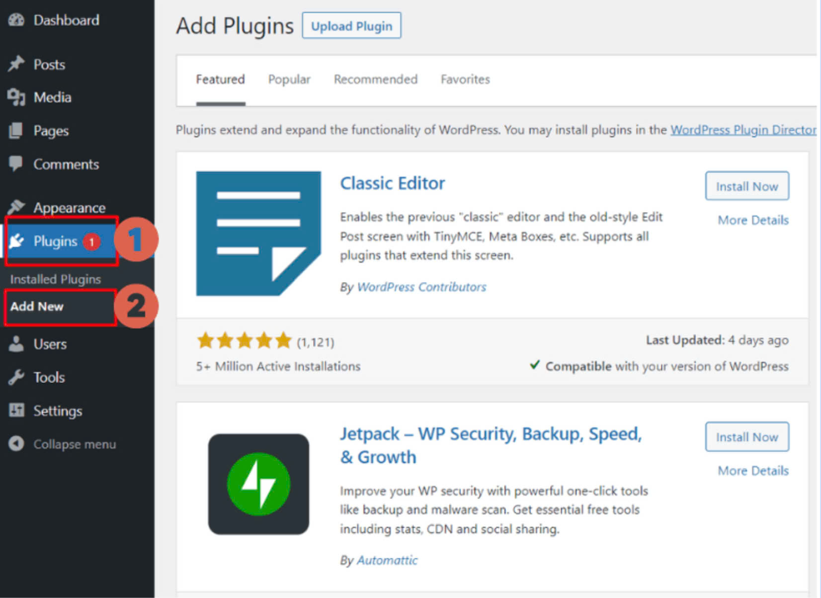Open Installed Plugins submenu item
Image resolution: width=821 pixels, height=598 pixels.
coord(56,279)
